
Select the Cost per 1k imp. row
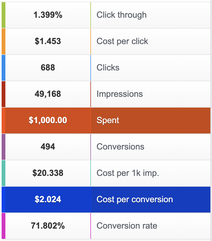pos(106,173)
